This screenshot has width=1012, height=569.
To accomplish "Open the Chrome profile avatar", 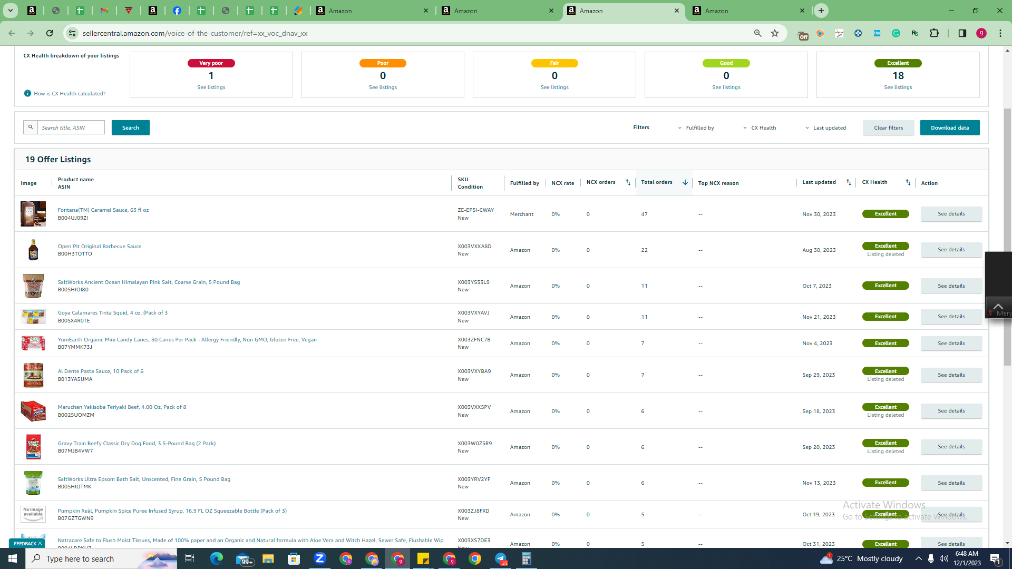I will point(981,33).
